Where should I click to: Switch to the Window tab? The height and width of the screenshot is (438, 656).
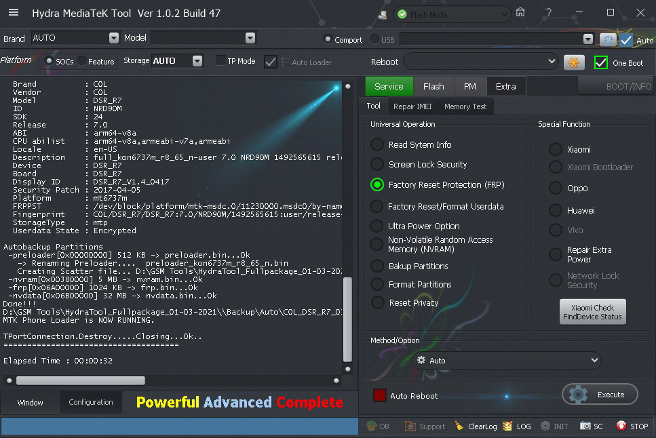click(x=30, y=403)
